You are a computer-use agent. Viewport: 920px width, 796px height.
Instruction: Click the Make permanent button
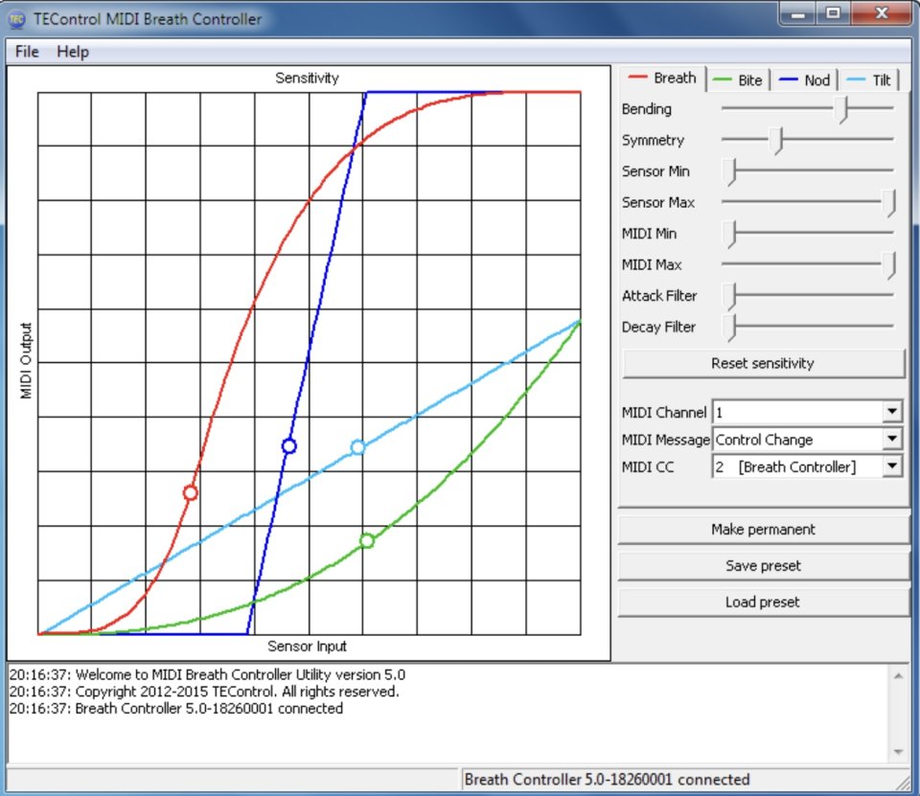[763, 529]
